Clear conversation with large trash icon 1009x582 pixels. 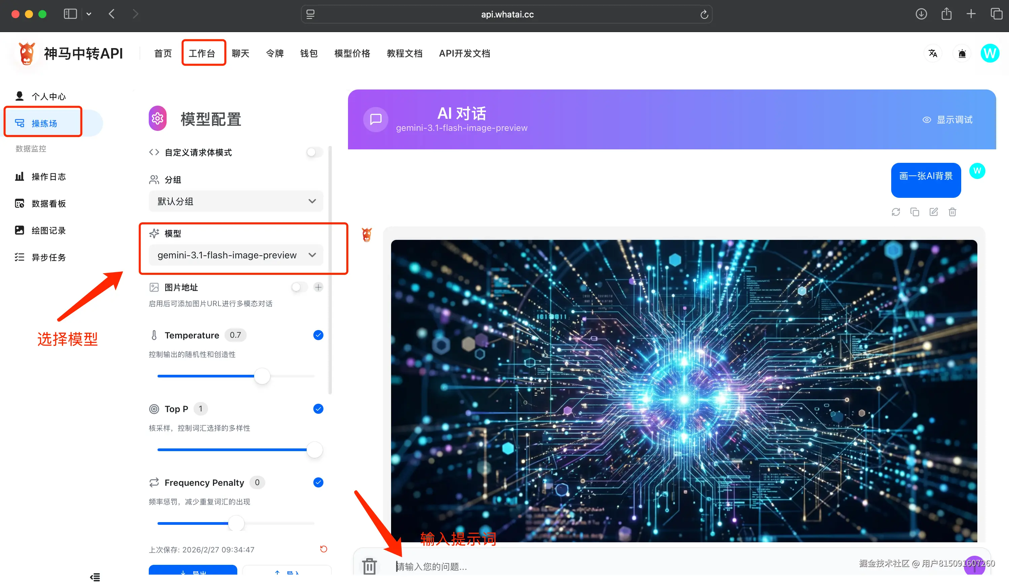(369, 566)
